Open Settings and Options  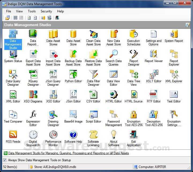click(154, 38)
